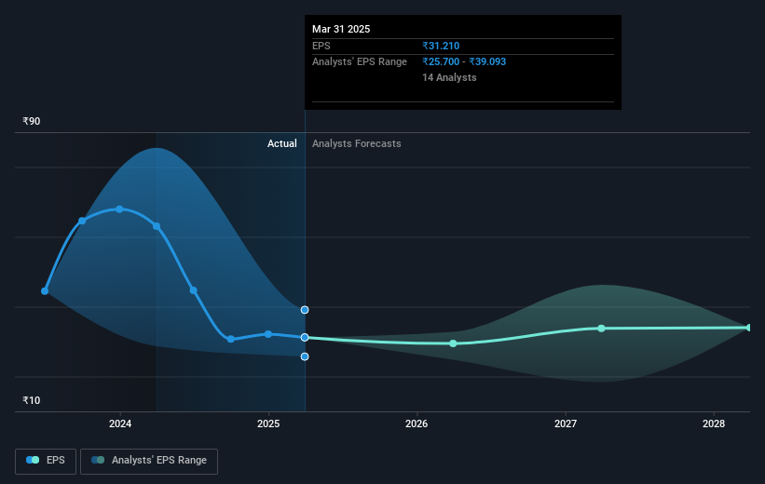The width and height of the screenshot is (765, 484).
Task: Click the upper analyst range marker at Mar 2025
Action: (x=305, y=310)
